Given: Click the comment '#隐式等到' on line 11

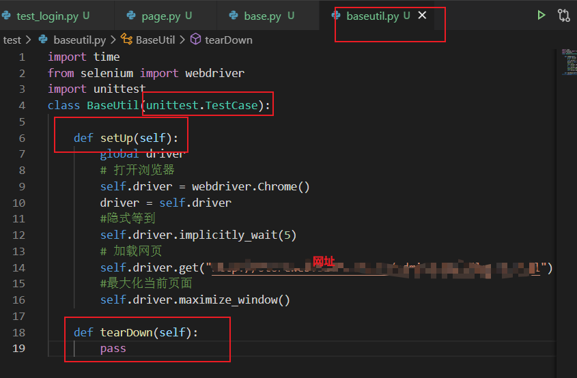Looking at the screenshot, I should tap(128, 218).
